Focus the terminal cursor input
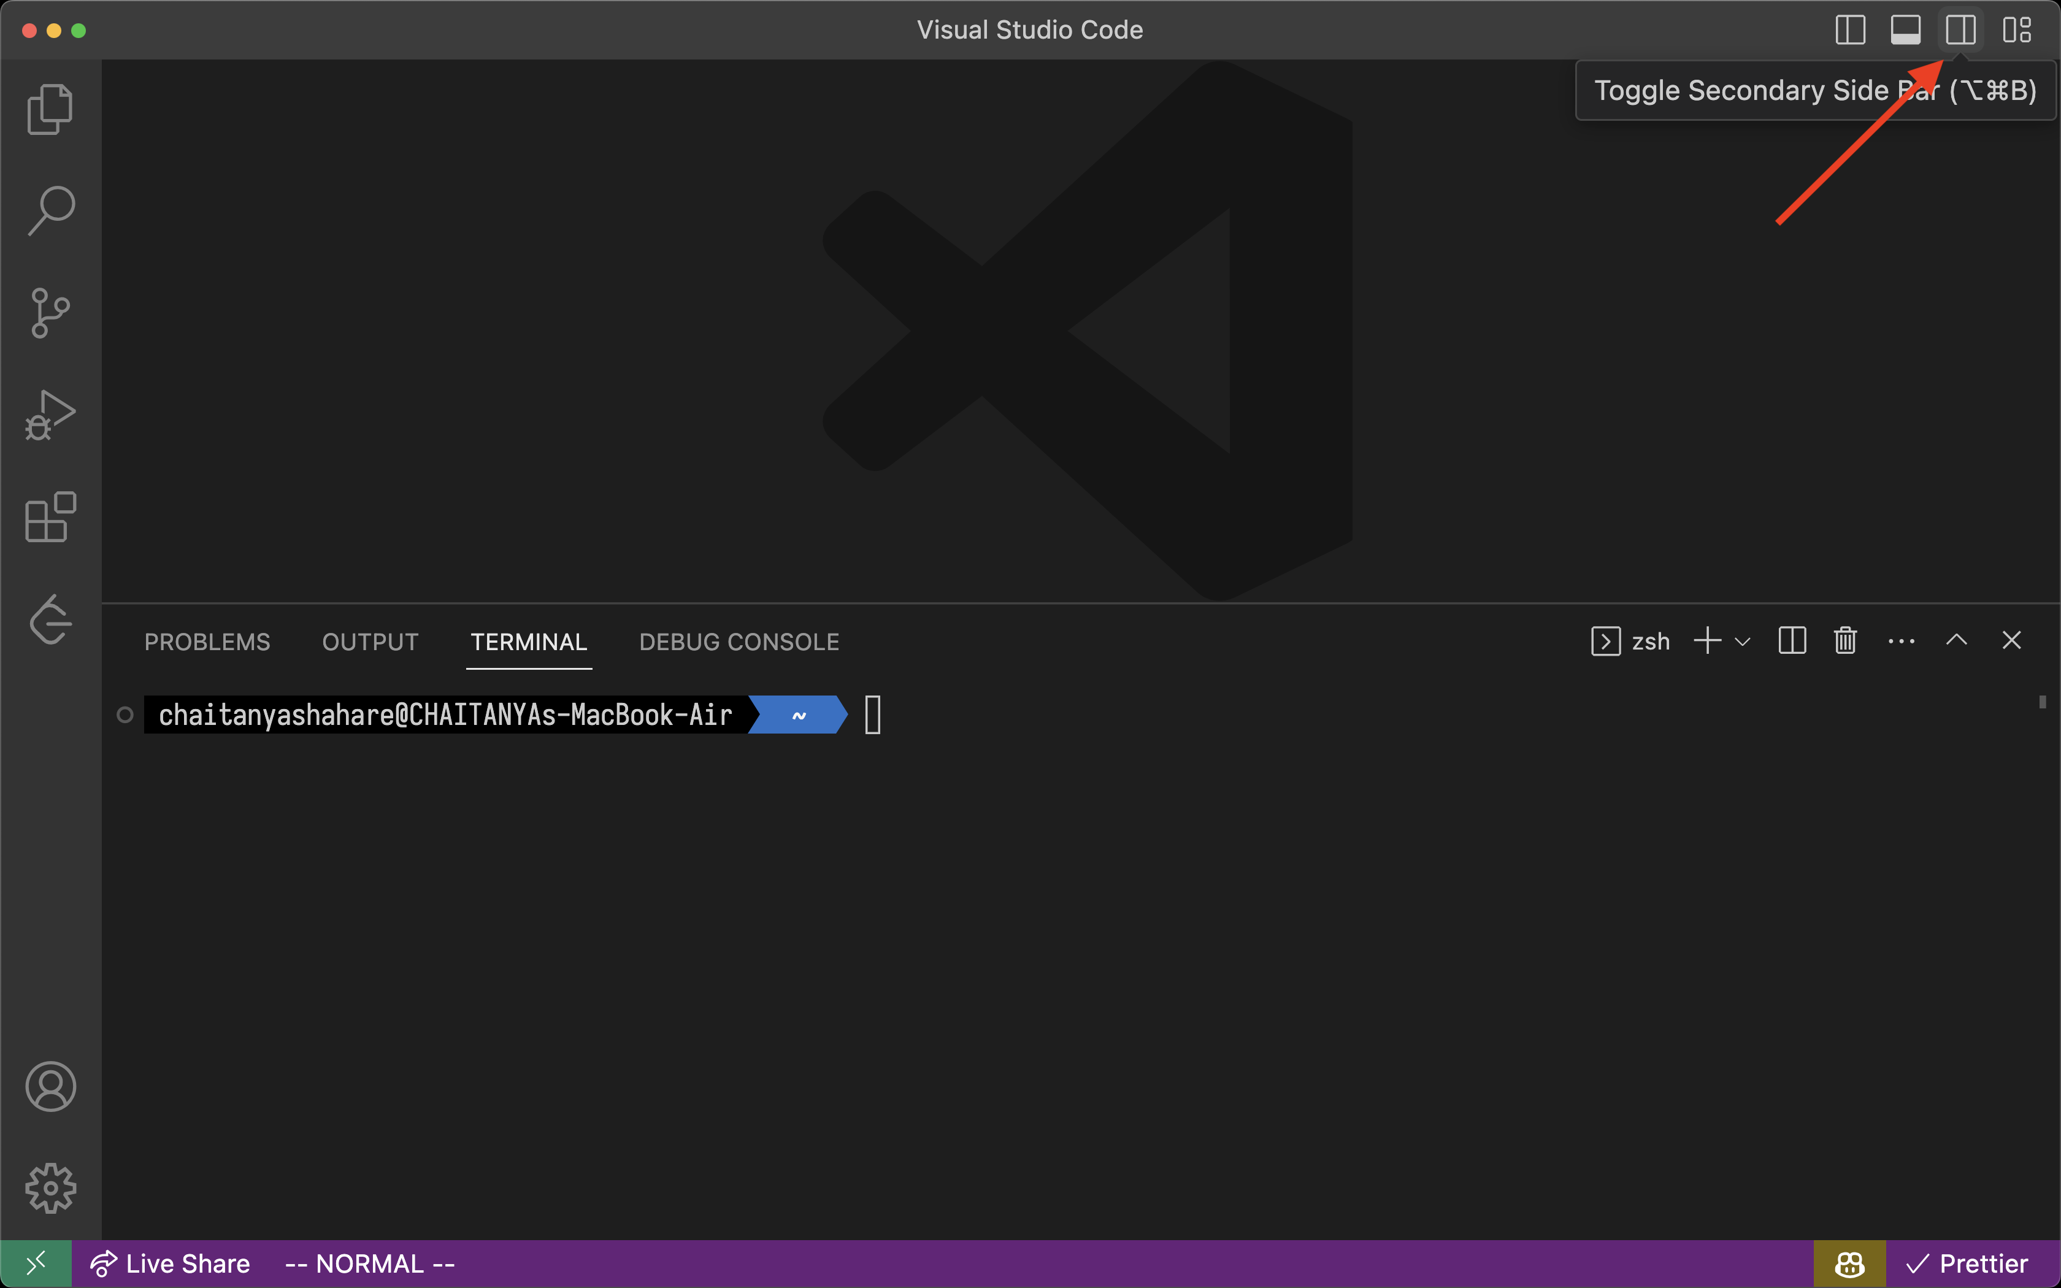 (873, 715)
